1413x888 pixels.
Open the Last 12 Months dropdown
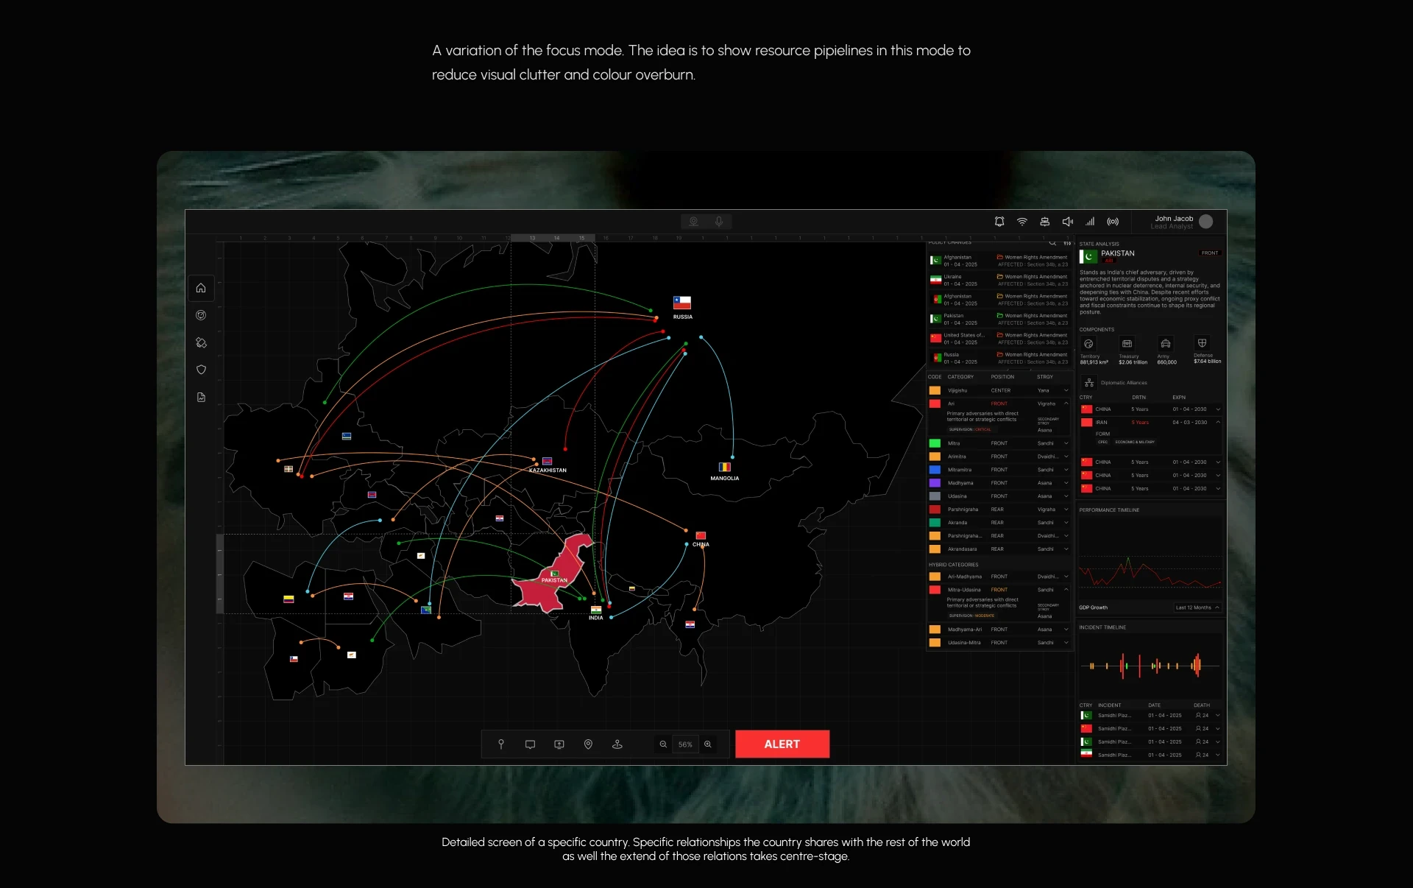click(x=1197, y=607)
